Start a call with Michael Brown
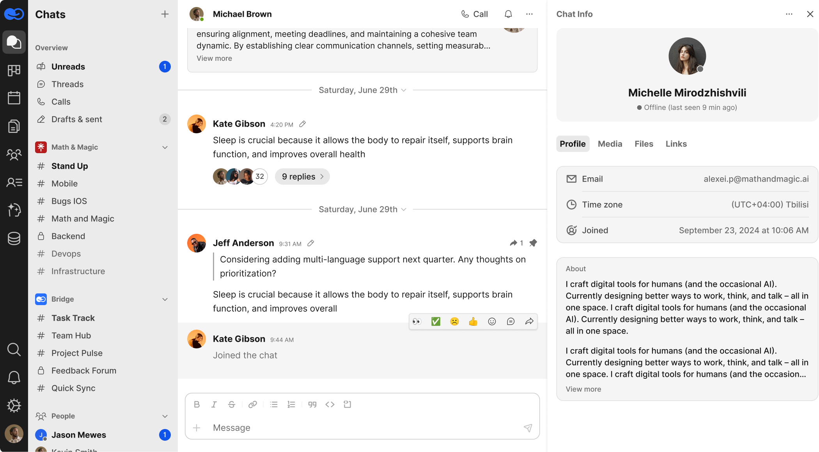 pos(474,14)
